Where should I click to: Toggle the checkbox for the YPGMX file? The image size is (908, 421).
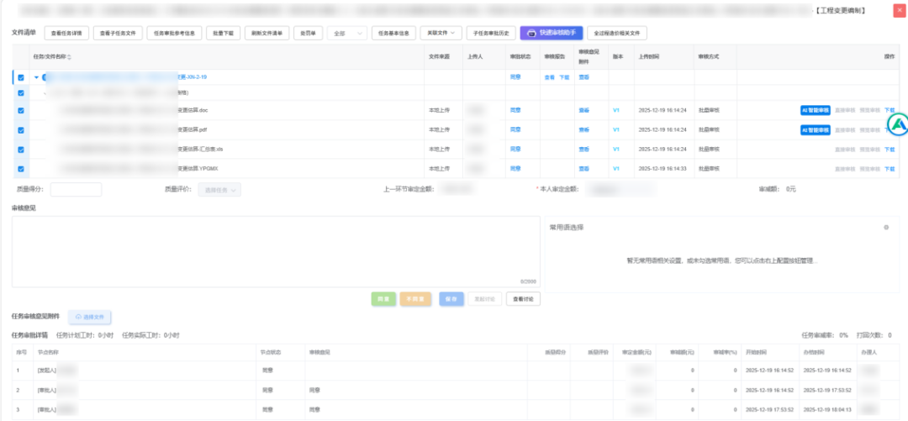(x=21, y=168)
